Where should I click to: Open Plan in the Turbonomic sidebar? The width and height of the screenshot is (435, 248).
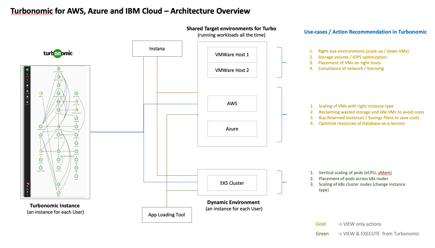(x=27, y=81)
